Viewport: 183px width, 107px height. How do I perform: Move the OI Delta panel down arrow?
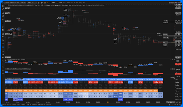coord(171,60)
